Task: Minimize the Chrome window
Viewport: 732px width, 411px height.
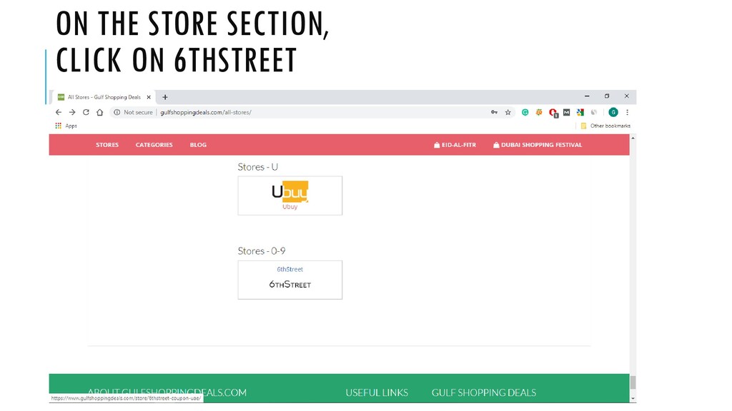Action: [x=587, y=96]
